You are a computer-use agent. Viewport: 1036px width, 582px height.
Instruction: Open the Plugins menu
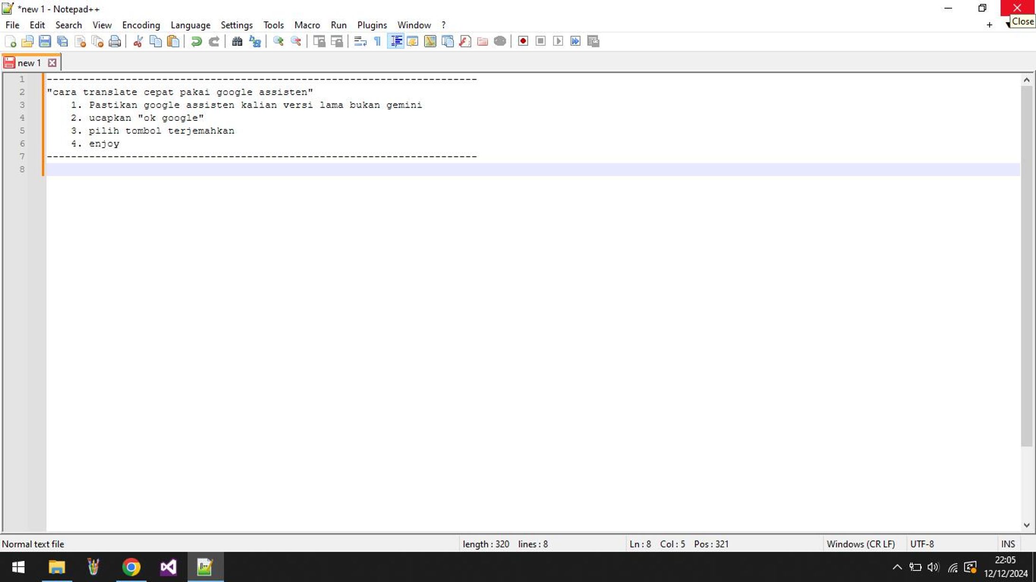pyautogui.click(x=372, y=25)
